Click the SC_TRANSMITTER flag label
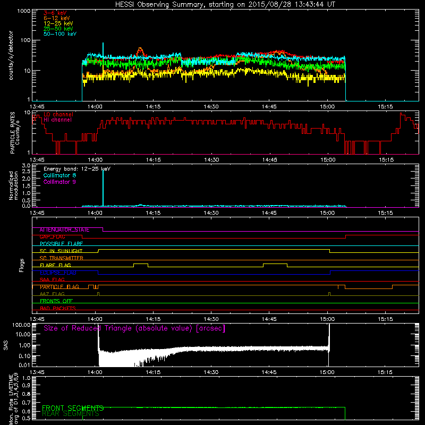425x425 pixels. click(62, 258)
